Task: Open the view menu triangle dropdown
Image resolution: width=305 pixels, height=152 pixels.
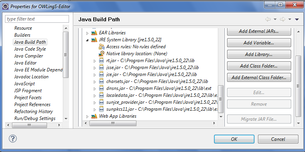Action: 297,19
